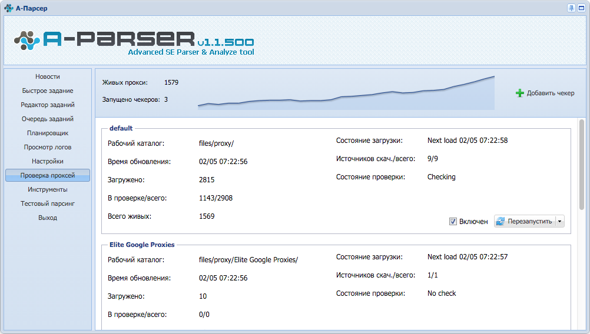This screenshot has width=590, height=334.
Task: Open Настройки in the sidebar
Action: [48, 161]
